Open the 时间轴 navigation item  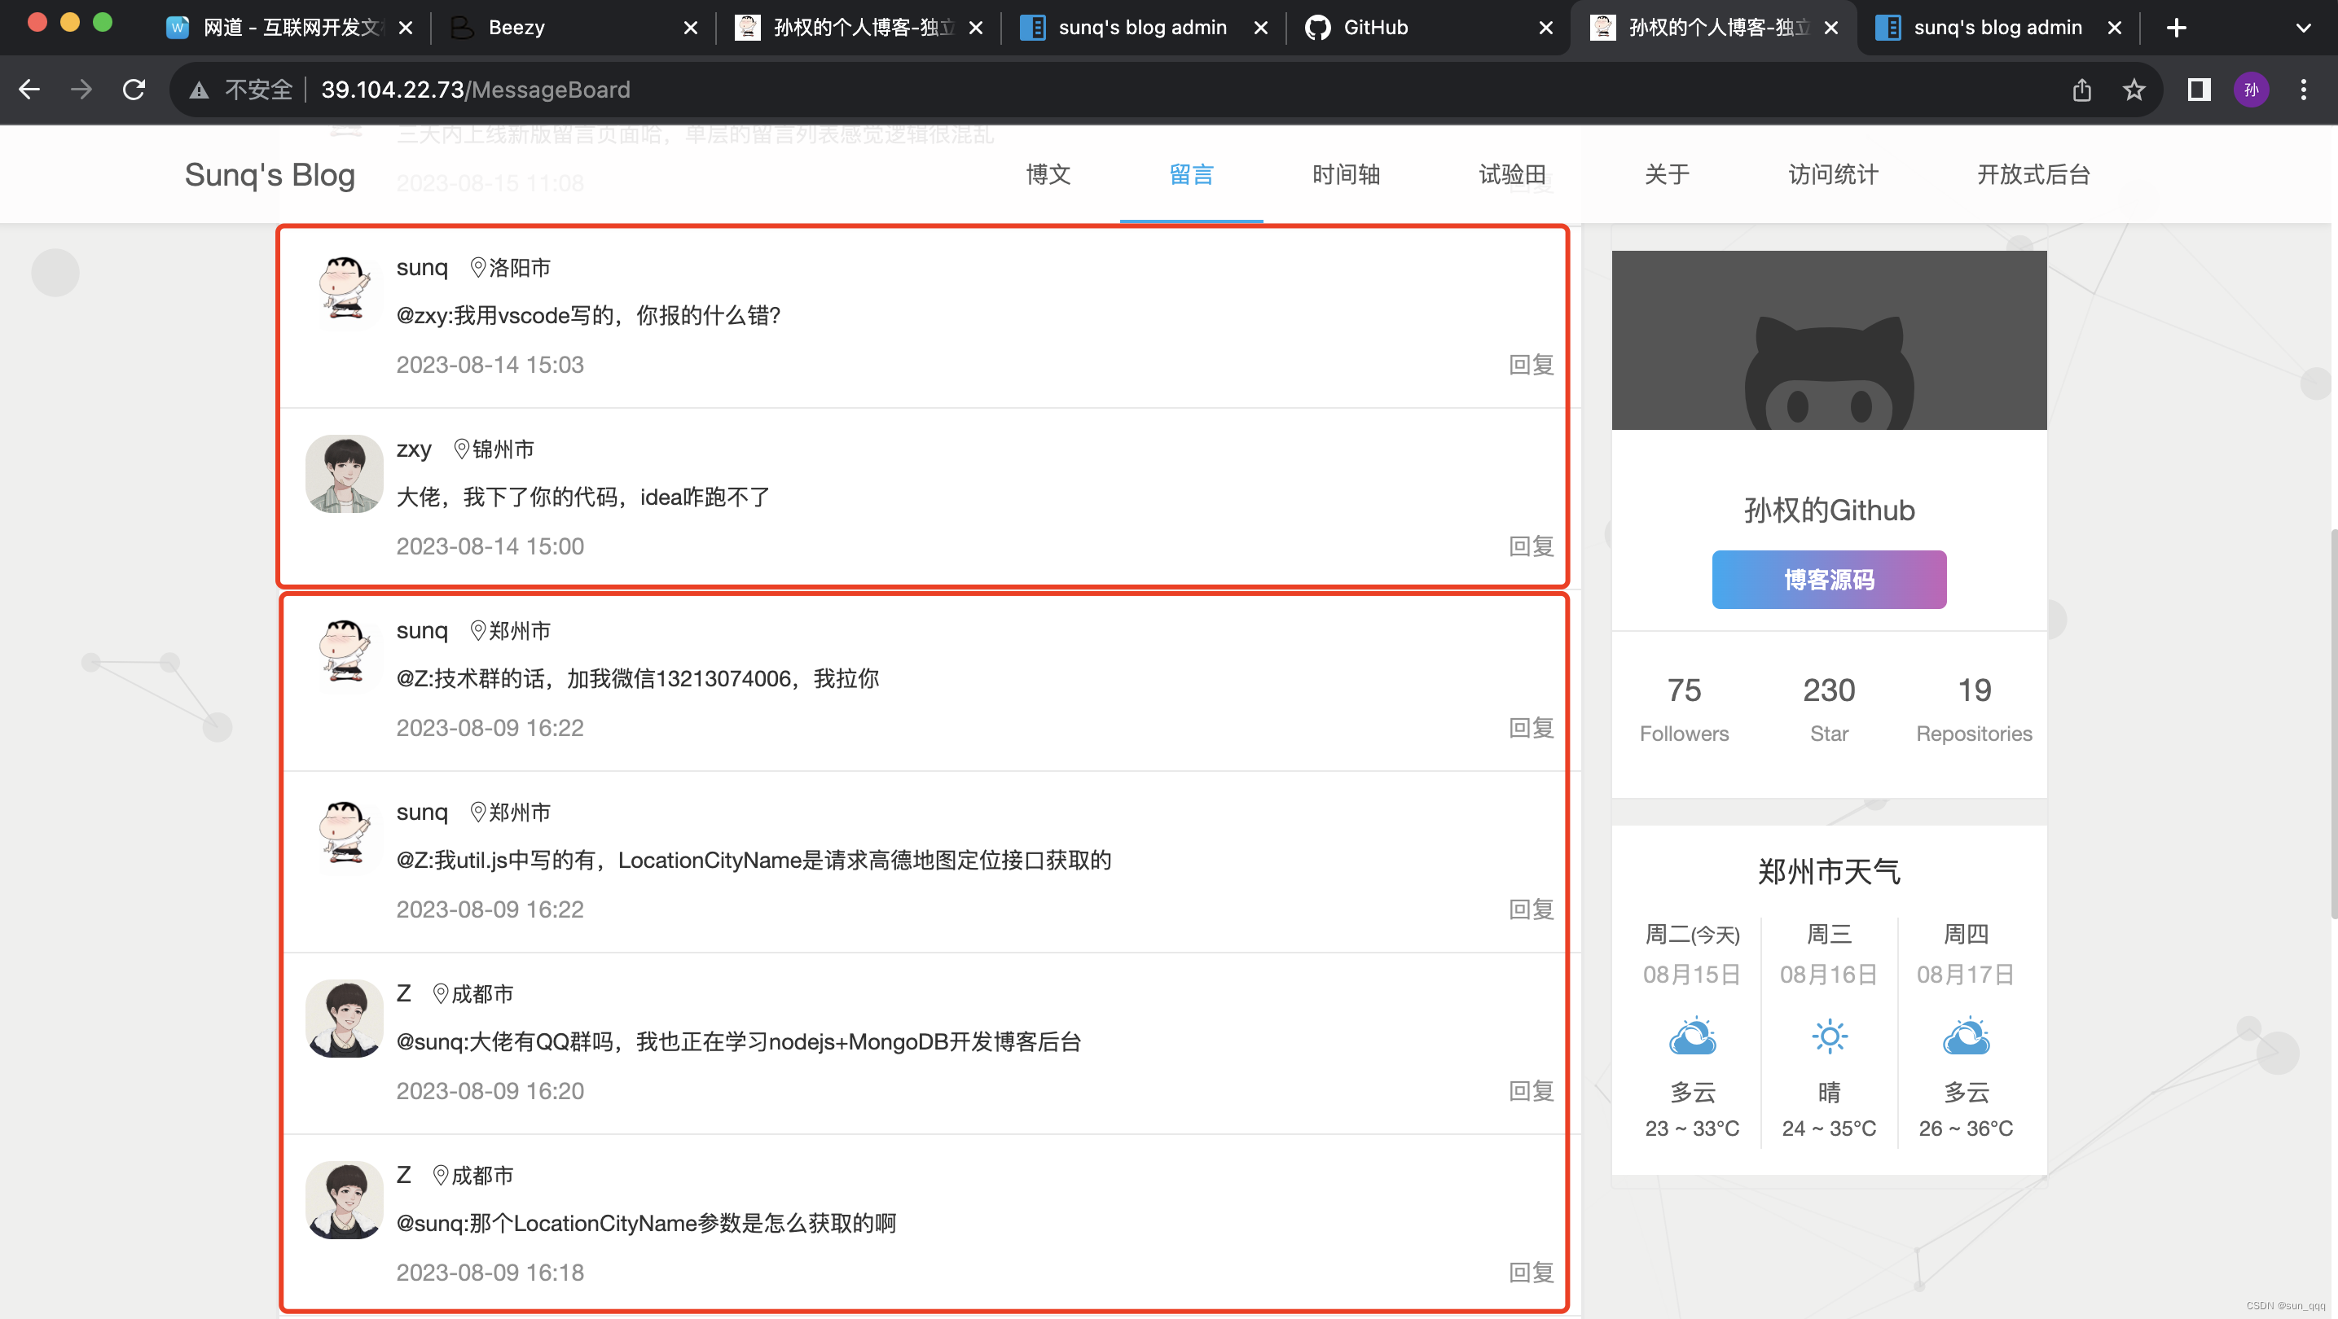1345,174
